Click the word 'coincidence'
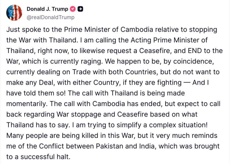The height and width of the screenshot is (164, 230). point(193,61)
